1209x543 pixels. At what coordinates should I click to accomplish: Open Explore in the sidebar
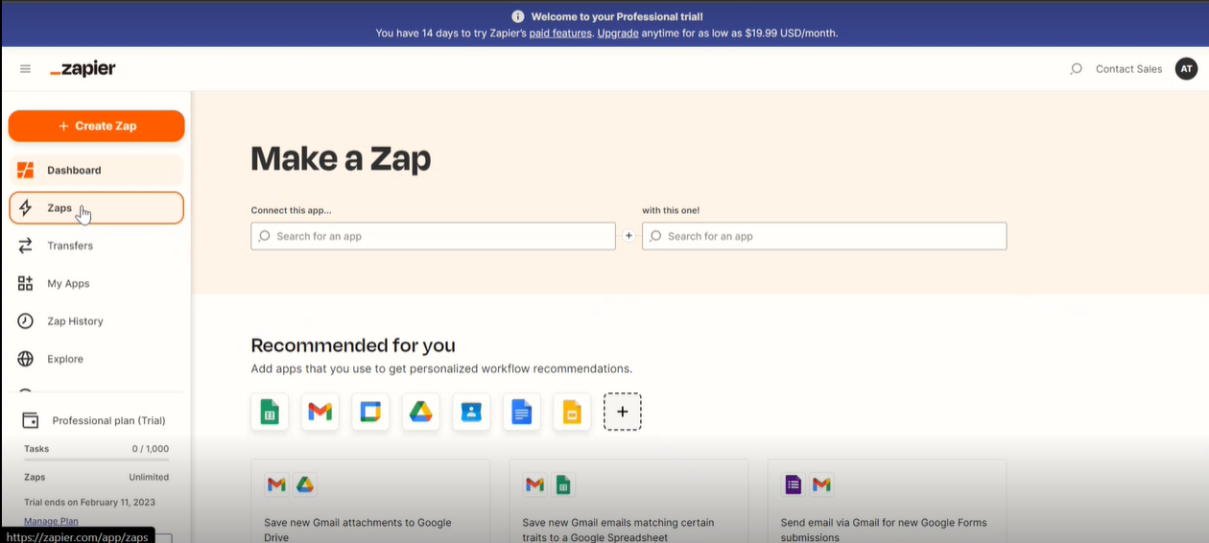click(96, 359)
